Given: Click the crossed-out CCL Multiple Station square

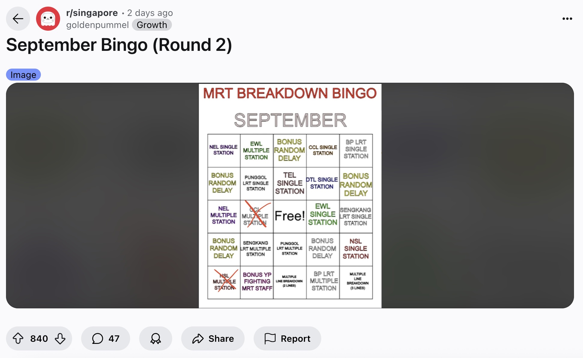Looking at the screenshot, I should [257, 216].
